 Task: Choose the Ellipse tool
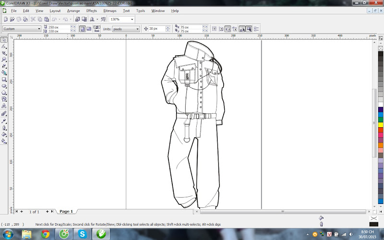click(4, 86)
